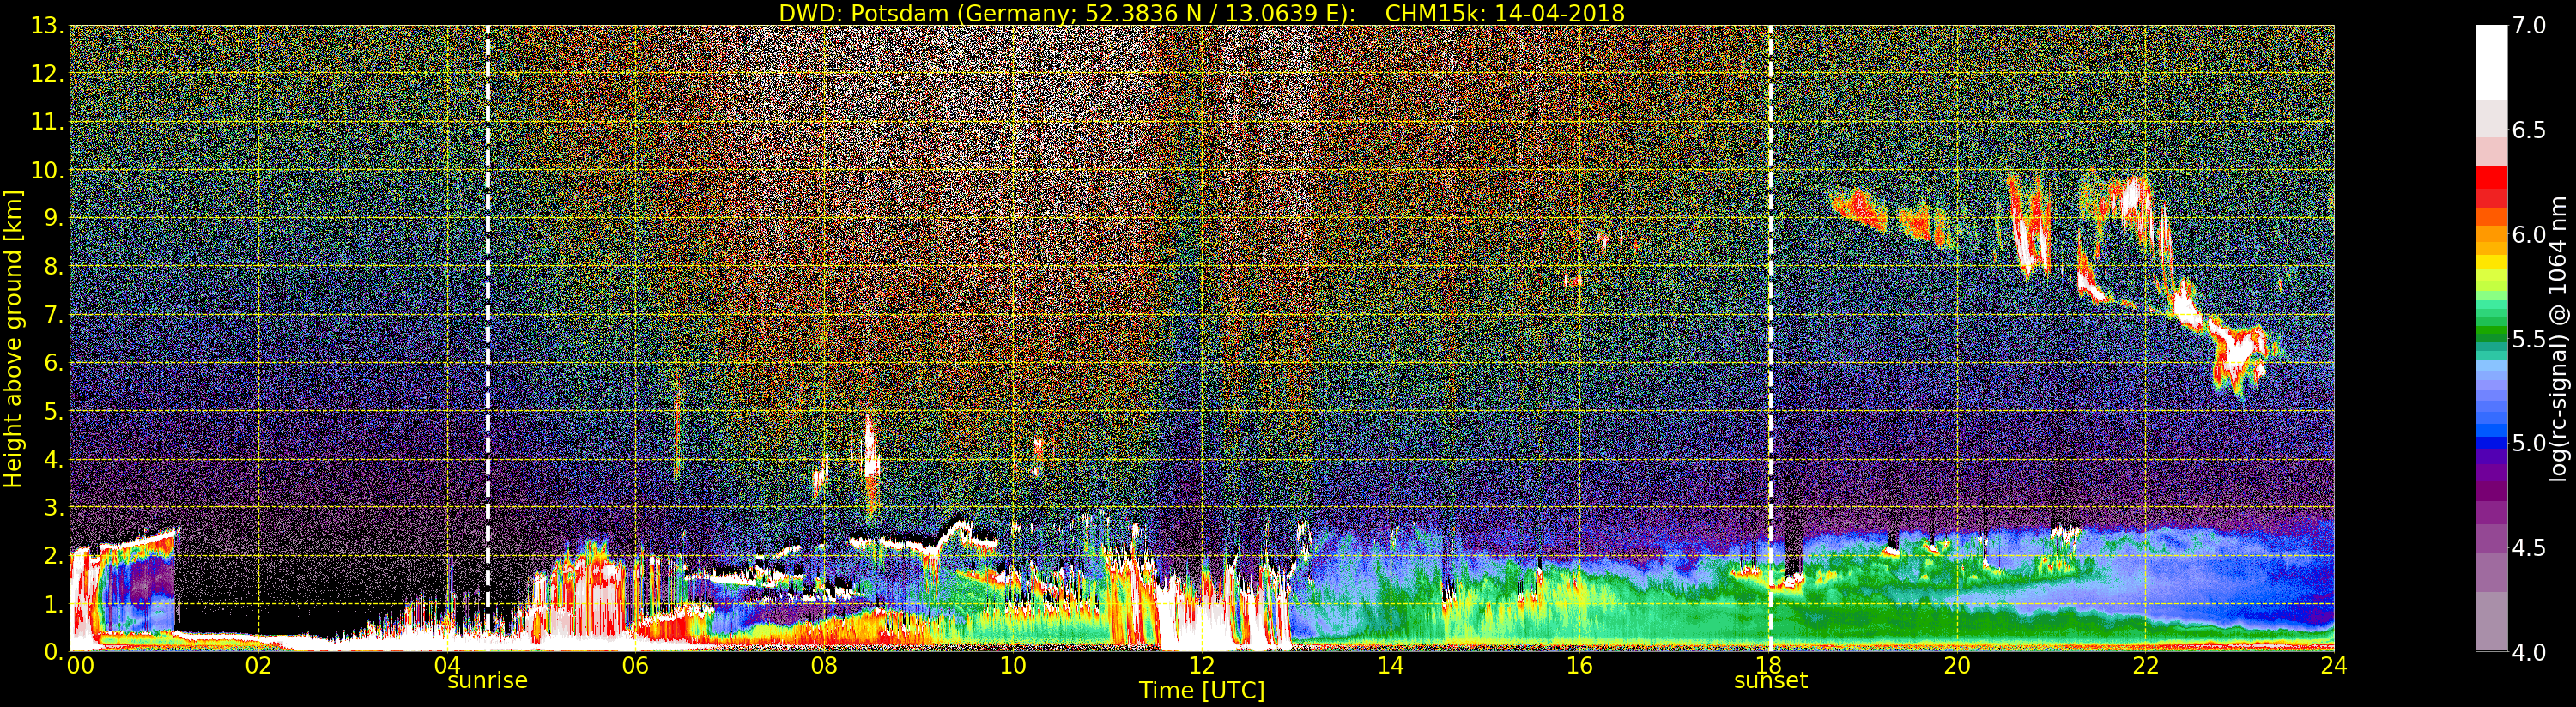Click the blue colorbar segment near 5.0
2576x707 pixels.
[x=2491, y=443]
